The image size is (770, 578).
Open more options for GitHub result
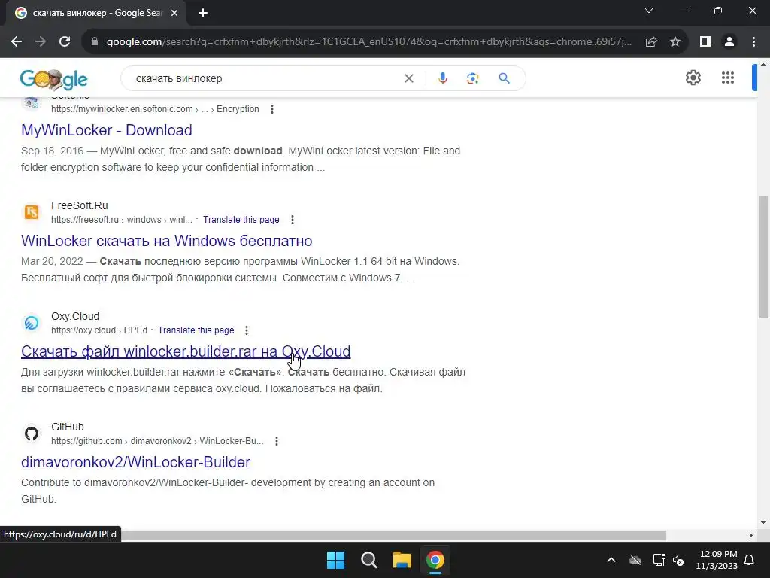277,441
